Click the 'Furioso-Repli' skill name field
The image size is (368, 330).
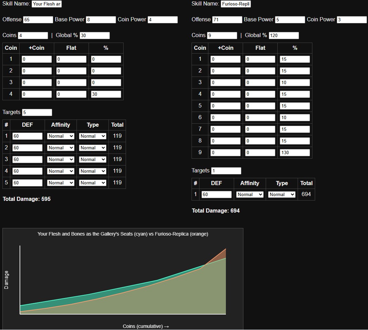235,4
